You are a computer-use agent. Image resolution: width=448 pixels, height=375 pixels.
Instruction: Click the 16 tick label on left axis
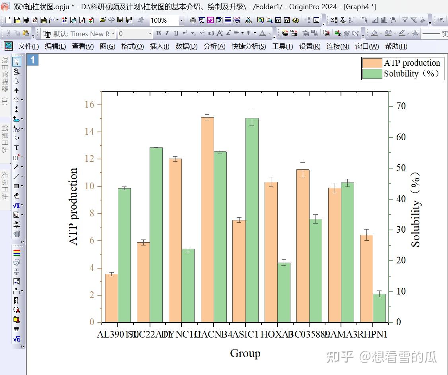[x=90, y=104]
